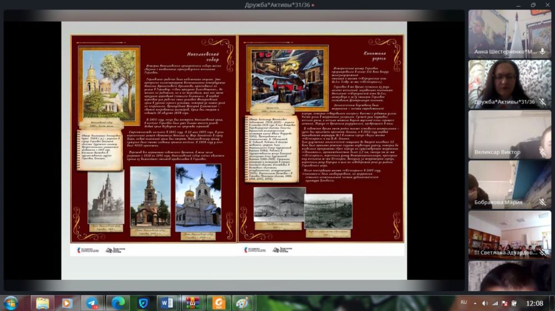
Task: Click the Николаевский собор slide heading
Action: (x=204, y=57)
